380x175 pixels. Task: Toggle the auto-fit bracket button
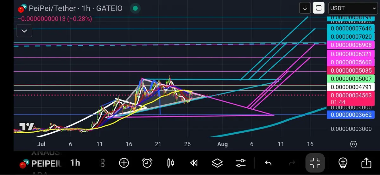point(319,8)
